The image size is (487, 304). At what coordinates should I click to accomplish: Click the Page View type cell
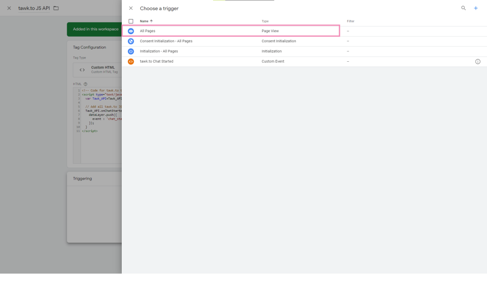270,31
